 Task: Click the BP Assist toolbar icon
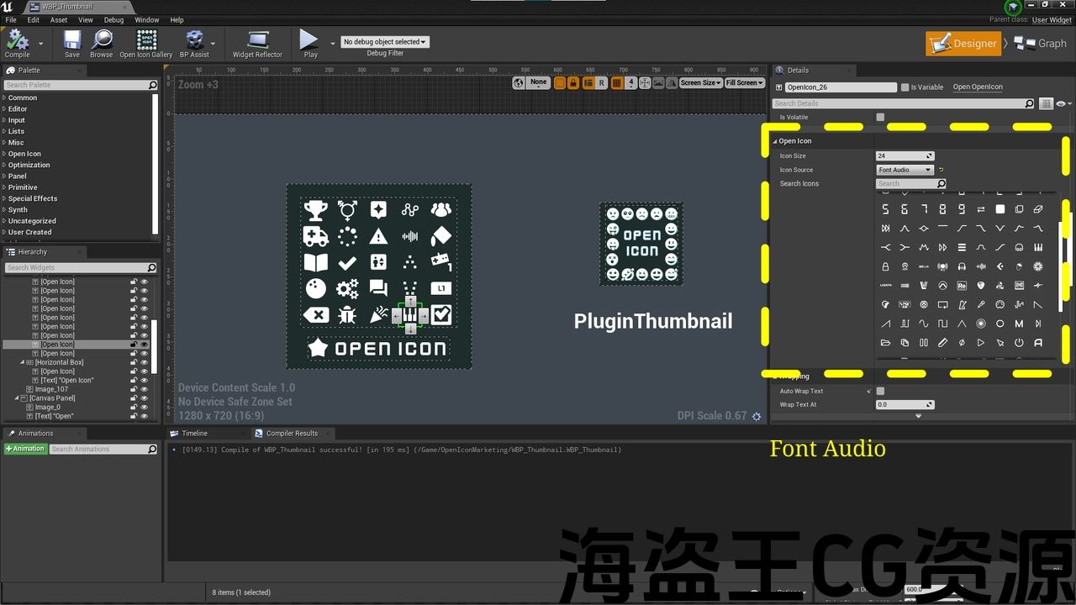click(194, 43)
